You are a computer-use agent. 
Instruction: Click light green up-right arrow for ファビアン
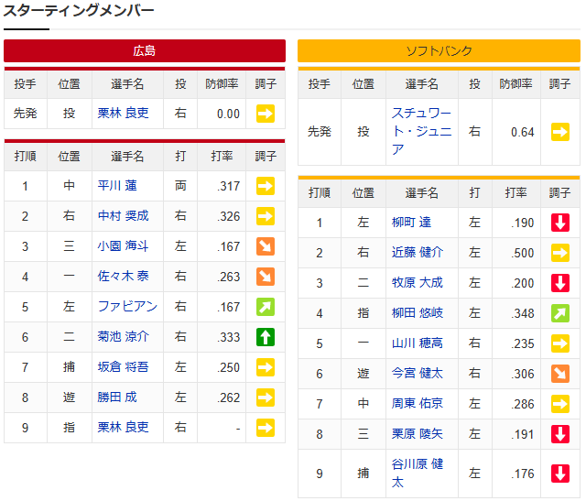coord(266,307)
